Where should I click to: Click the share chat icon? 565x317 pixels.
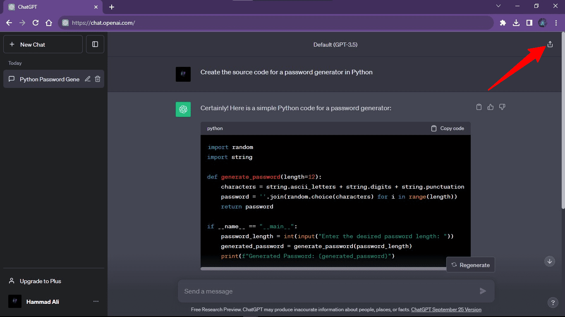(x=550, y=44)
